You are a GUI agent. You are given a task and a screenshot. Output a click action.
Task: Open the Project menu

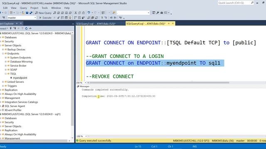tap(34, 8)
